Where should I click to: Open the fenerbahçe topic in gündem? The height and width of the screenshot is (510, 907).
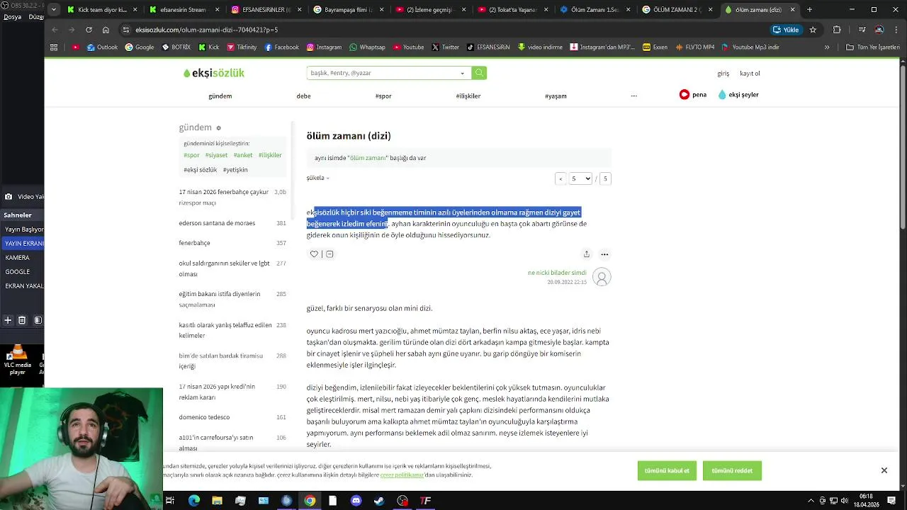point(194,243)
